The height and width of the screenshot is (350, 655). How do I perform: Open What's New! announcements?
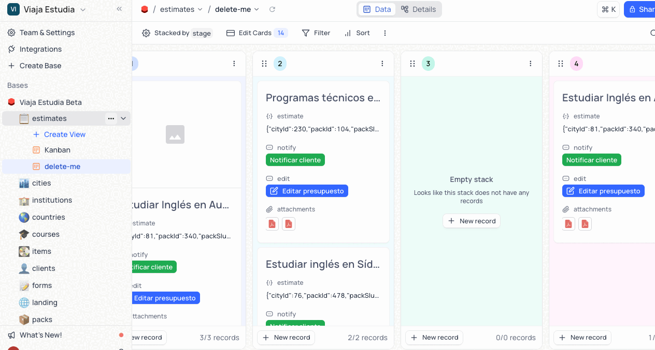tap(41, 335)
